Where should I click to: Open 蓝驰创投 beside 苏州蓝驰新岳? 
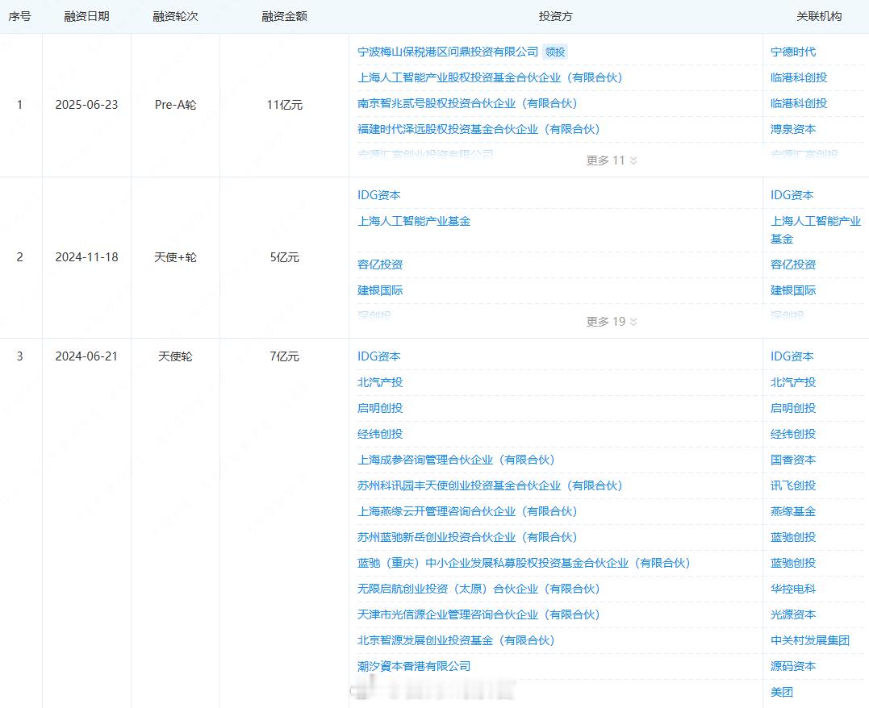[793, 537]
